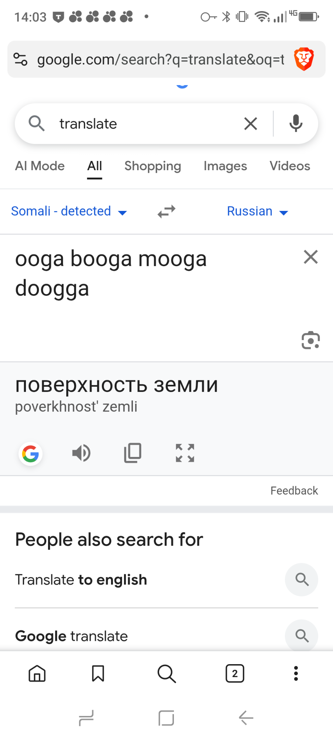Open the browser tab switcher
333x740 pixels.
tap(235, 673)
